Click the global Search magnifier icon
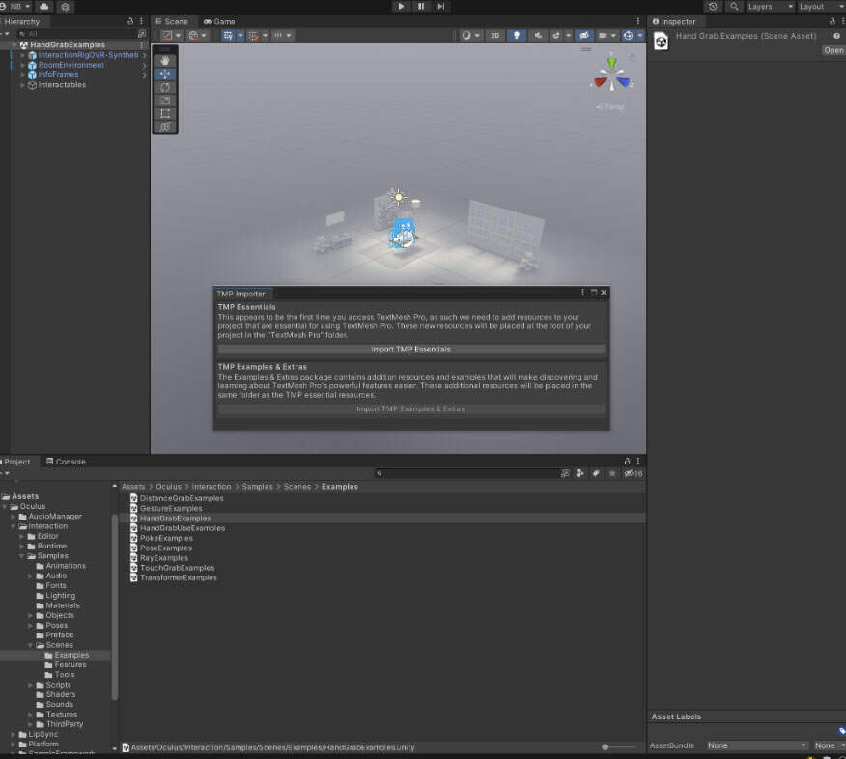 pos(735,6)
